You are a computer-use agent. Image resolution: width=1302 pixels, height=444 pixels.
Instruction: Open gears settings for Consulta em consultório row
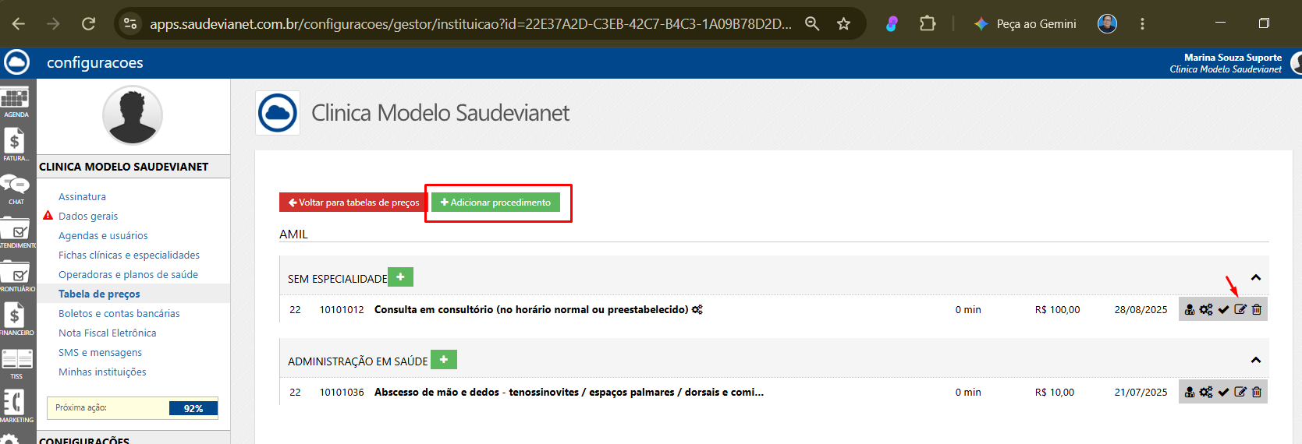point(1206,309)
